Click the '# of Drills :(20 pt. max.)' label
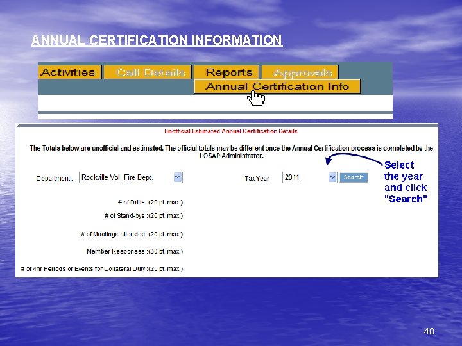This screenshot has height=346, width=462. 150,202
